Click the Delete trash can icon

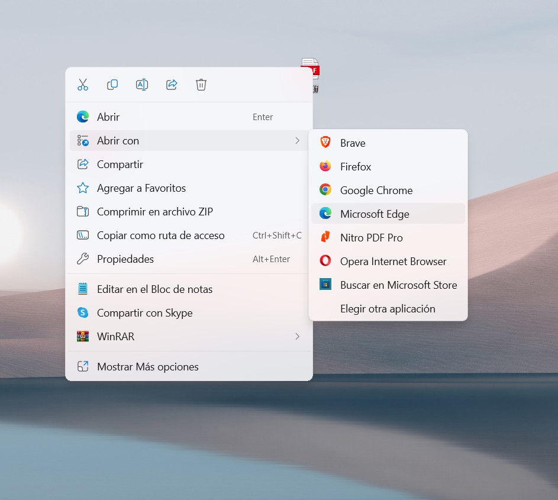(201, 85)
